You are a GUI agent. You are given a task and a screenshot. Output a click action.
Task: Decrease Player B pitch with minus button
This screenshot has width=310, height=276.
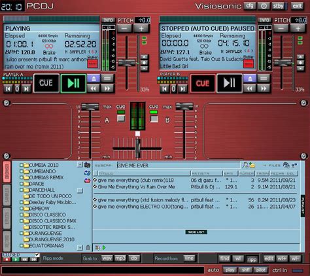coord(281,29)
